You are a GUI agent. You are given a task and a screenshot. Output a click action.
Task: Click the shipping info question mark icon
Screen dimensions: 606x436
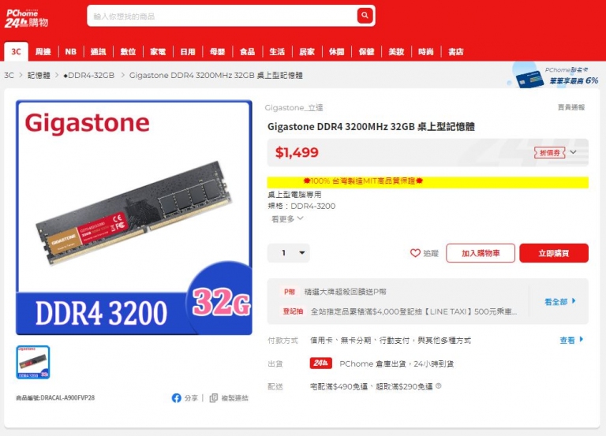[438, 386]
